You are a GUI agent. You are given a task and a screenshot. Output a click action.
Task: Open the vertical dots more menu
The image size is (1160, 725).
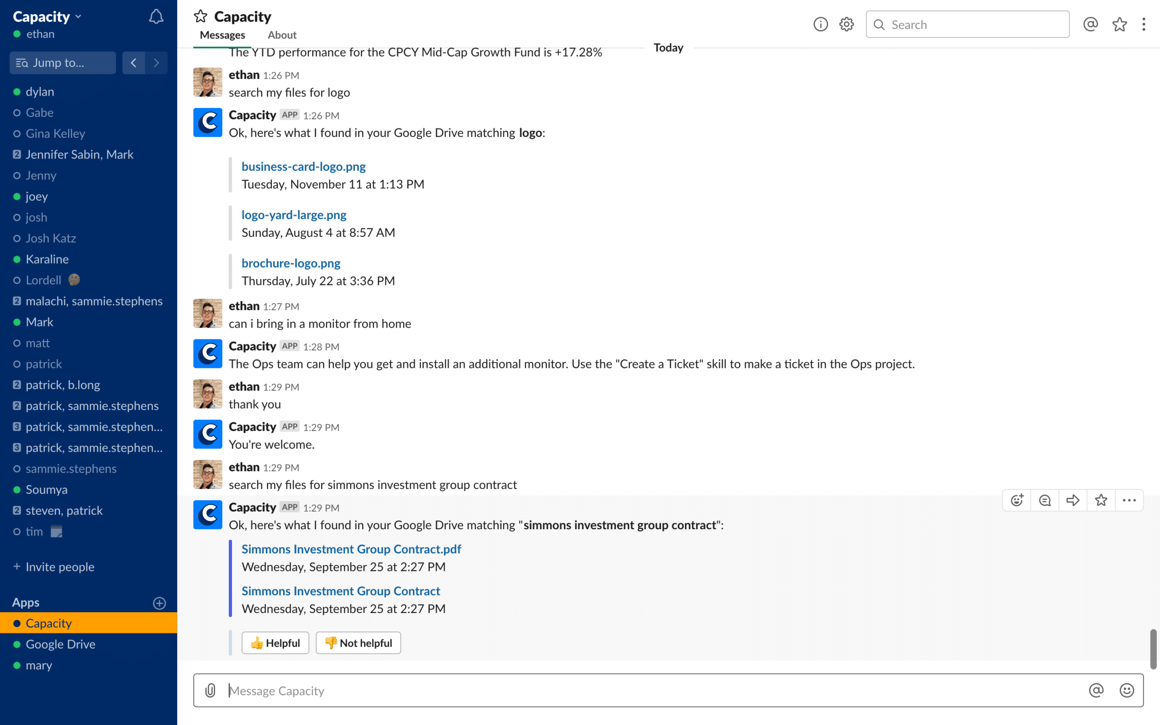pos(1144,24)
